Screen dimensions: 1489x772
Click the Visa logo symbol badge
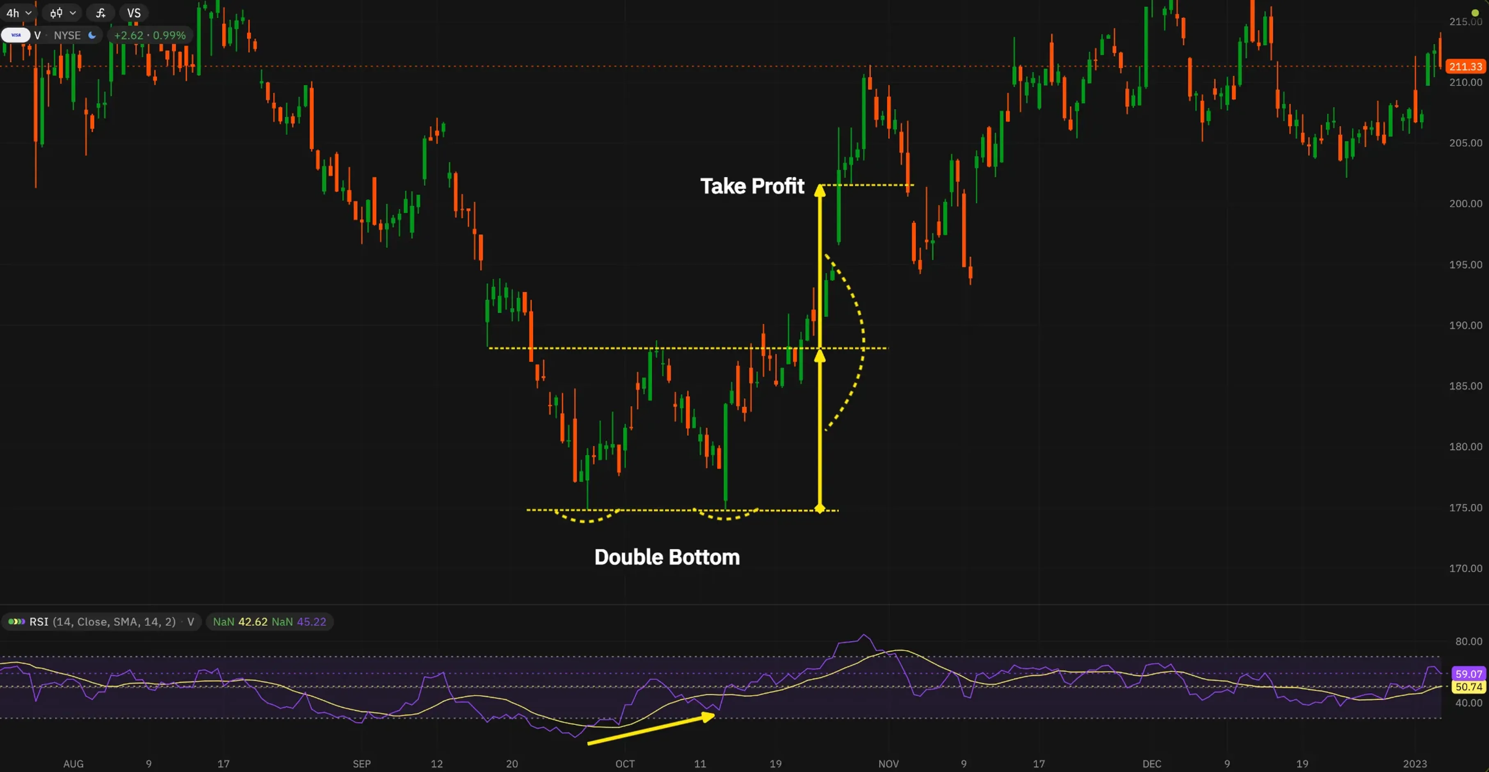click(16, 35)
